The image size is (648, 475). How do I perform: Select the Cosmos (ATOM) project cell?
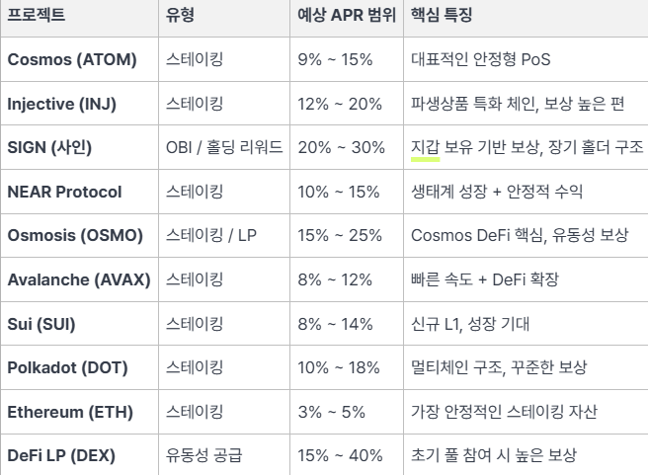[x=72, y=60]
